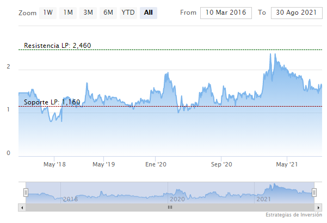The image size is (327, 223).
Task: Click the May '19 axis label
Action: point(103,164)
